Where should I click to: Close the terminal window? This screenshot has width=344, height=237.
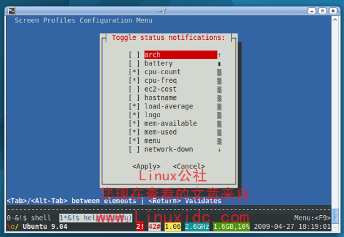[x=333, y=11]
